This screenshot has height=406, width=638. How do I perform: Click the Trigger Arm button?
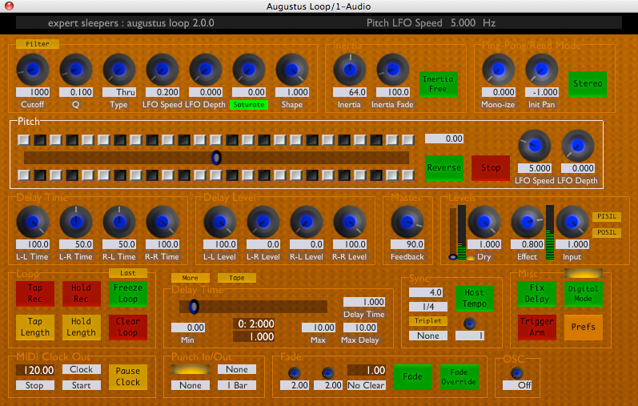[x=536, y=327]
